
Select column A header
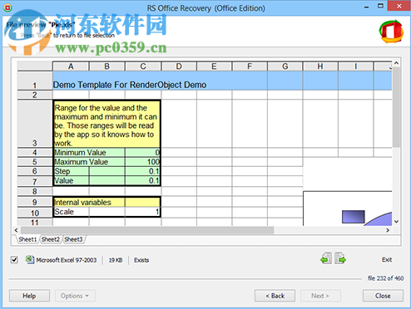click(x=71, y=66)
